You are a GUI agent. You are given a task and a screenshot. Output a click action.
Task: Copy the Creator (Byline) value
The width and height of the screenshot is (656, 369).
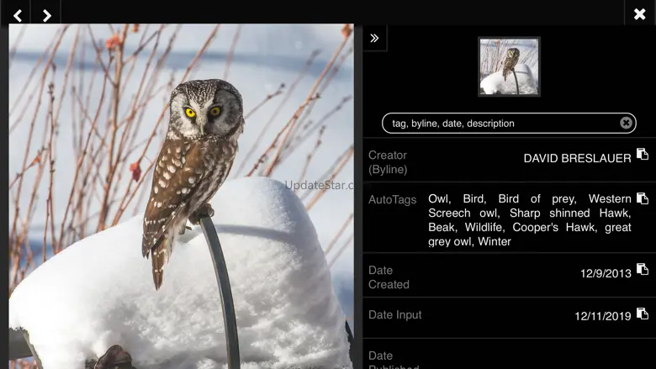[643, 154]
